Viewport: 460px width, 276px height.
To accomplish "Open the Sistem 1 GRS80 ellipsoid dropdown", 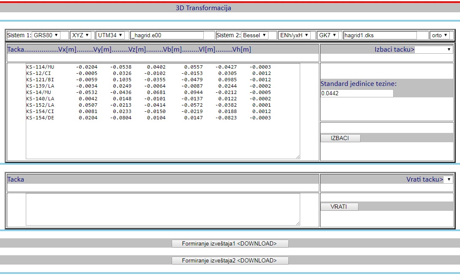I will 46,35.
